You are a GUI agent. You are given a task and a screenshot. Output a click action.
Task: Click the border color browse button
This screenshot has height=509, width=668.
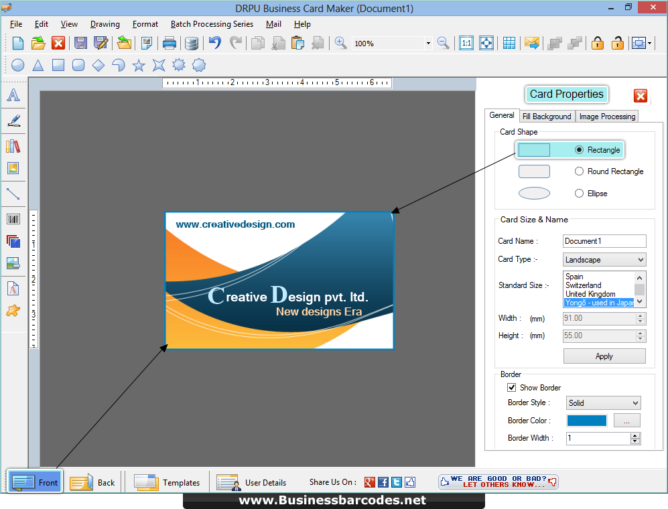(x=626, y=421)
